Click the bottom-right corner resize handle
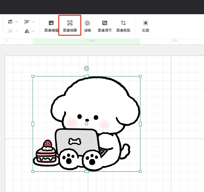The width and height of the screenshot is (204, 192). pyautogui.click(x=140, y=171)
